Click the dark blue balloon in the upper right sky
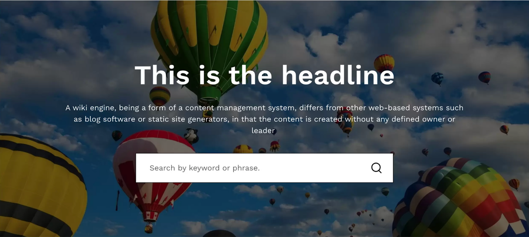This screenshot has width=529, height=237. click(x=437, y=78)
